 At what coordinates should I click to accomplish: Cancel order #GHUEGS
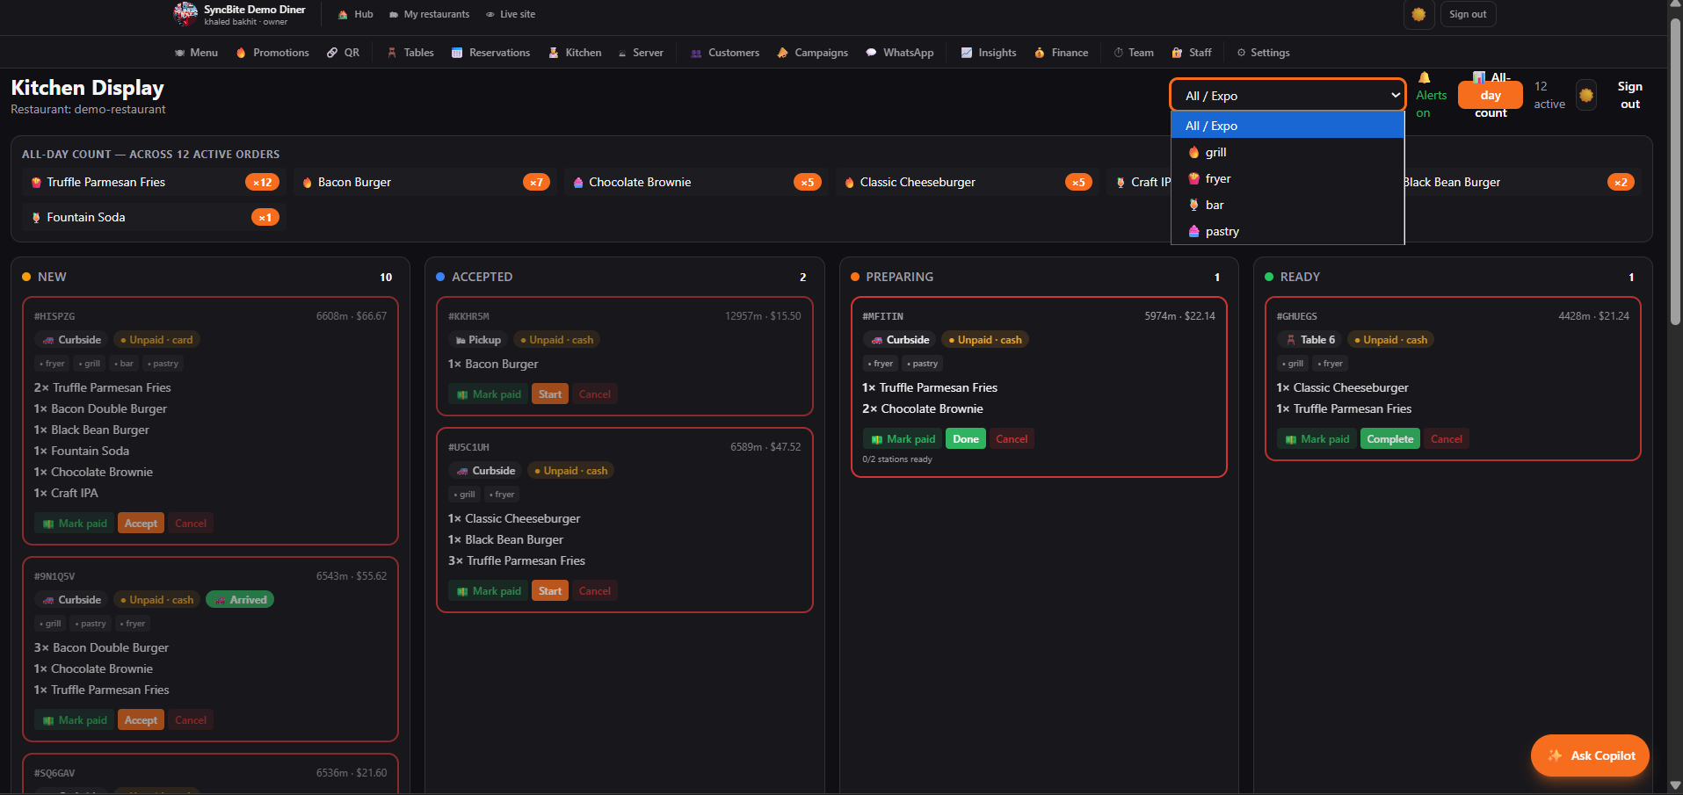pyautogui.click(x=1447, y=439)
